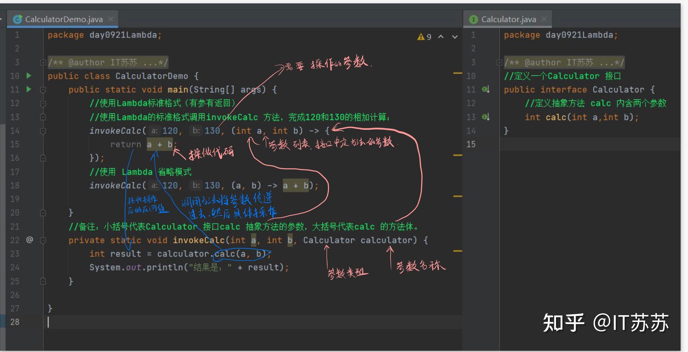Close the CalculatorDemo.java tab

point(111,19)
